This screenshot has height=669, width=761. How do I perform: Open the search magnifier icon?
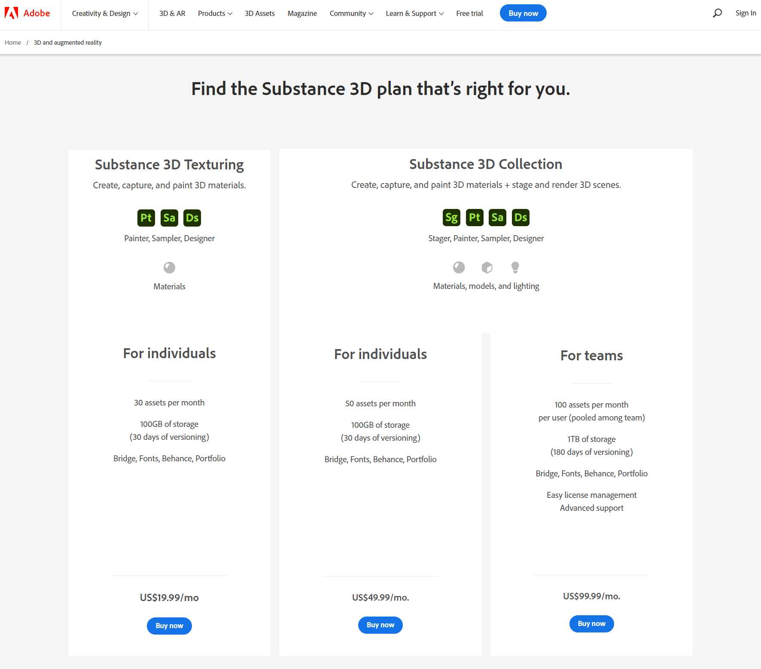click(717, 13)
